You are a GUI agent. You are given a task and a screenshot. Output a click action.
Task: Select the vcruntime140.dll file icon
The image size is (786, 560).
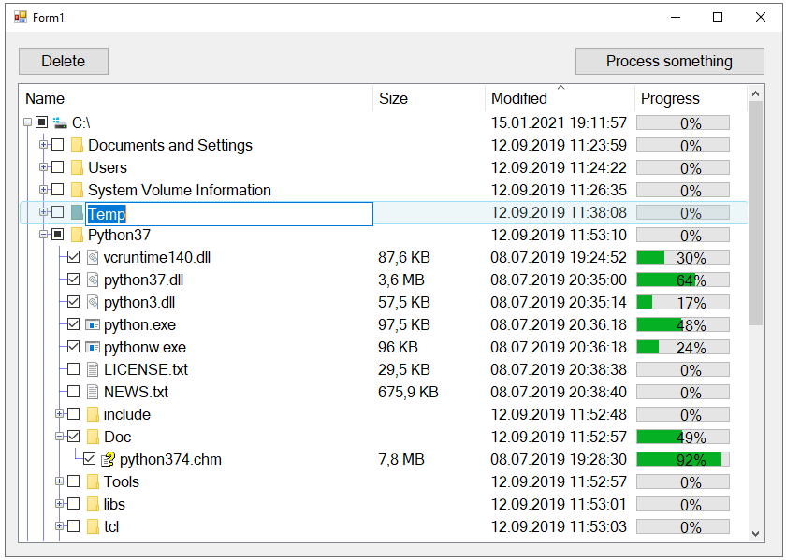pos(93,257)
